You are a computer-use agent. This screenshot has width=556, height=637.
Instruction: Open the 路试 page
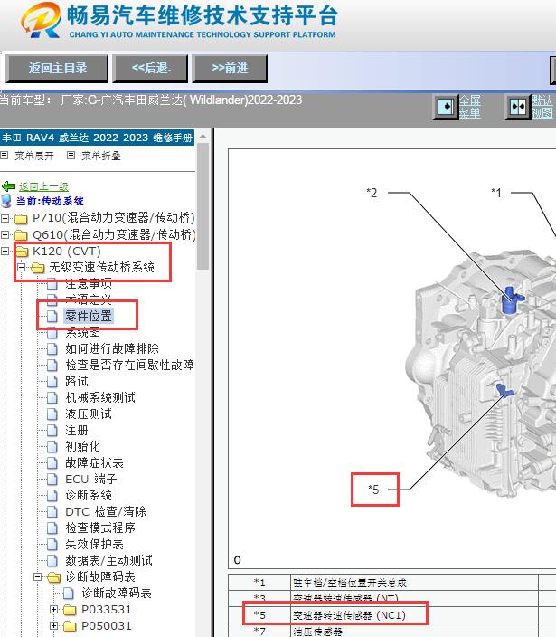[77, 381]
